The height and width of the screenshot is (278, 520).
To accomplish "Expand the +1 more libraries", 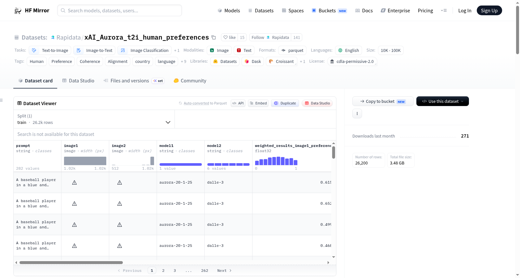I will pyautogui.click(x=302, y=61).
